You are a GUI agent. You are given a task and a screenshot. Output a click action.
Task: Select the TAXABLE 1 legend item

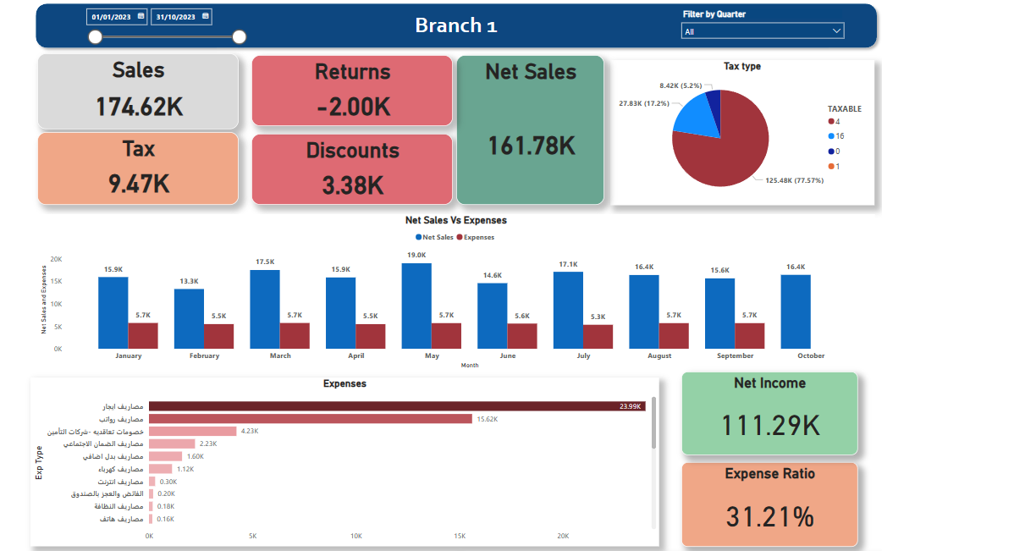pos(835,166)
